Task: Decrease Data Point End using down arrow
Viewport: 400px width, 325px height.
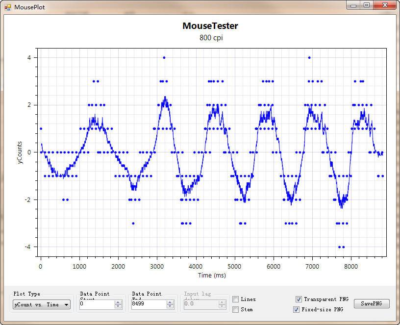Action: [x=170, y=306]
